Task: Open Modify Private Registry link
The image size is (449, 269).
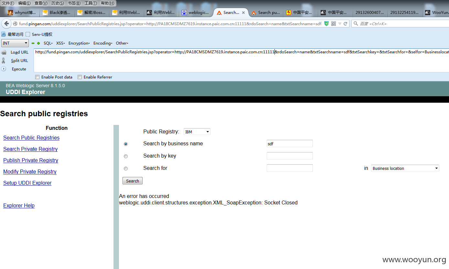Action: [30, 171]
